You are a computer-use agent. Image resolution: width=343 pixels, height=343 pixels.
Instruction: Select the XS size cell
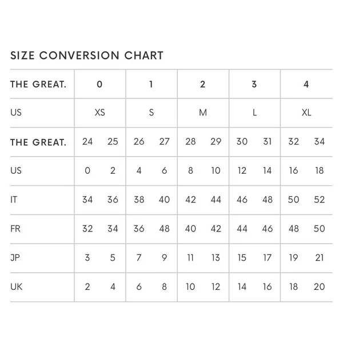point(100,113)
